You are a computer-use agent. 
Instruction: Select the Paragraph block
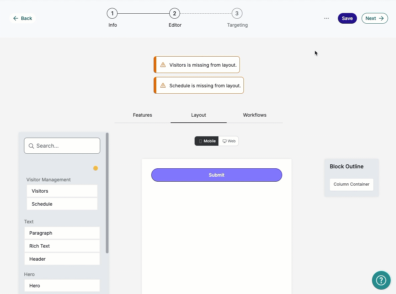pos(62,233)
